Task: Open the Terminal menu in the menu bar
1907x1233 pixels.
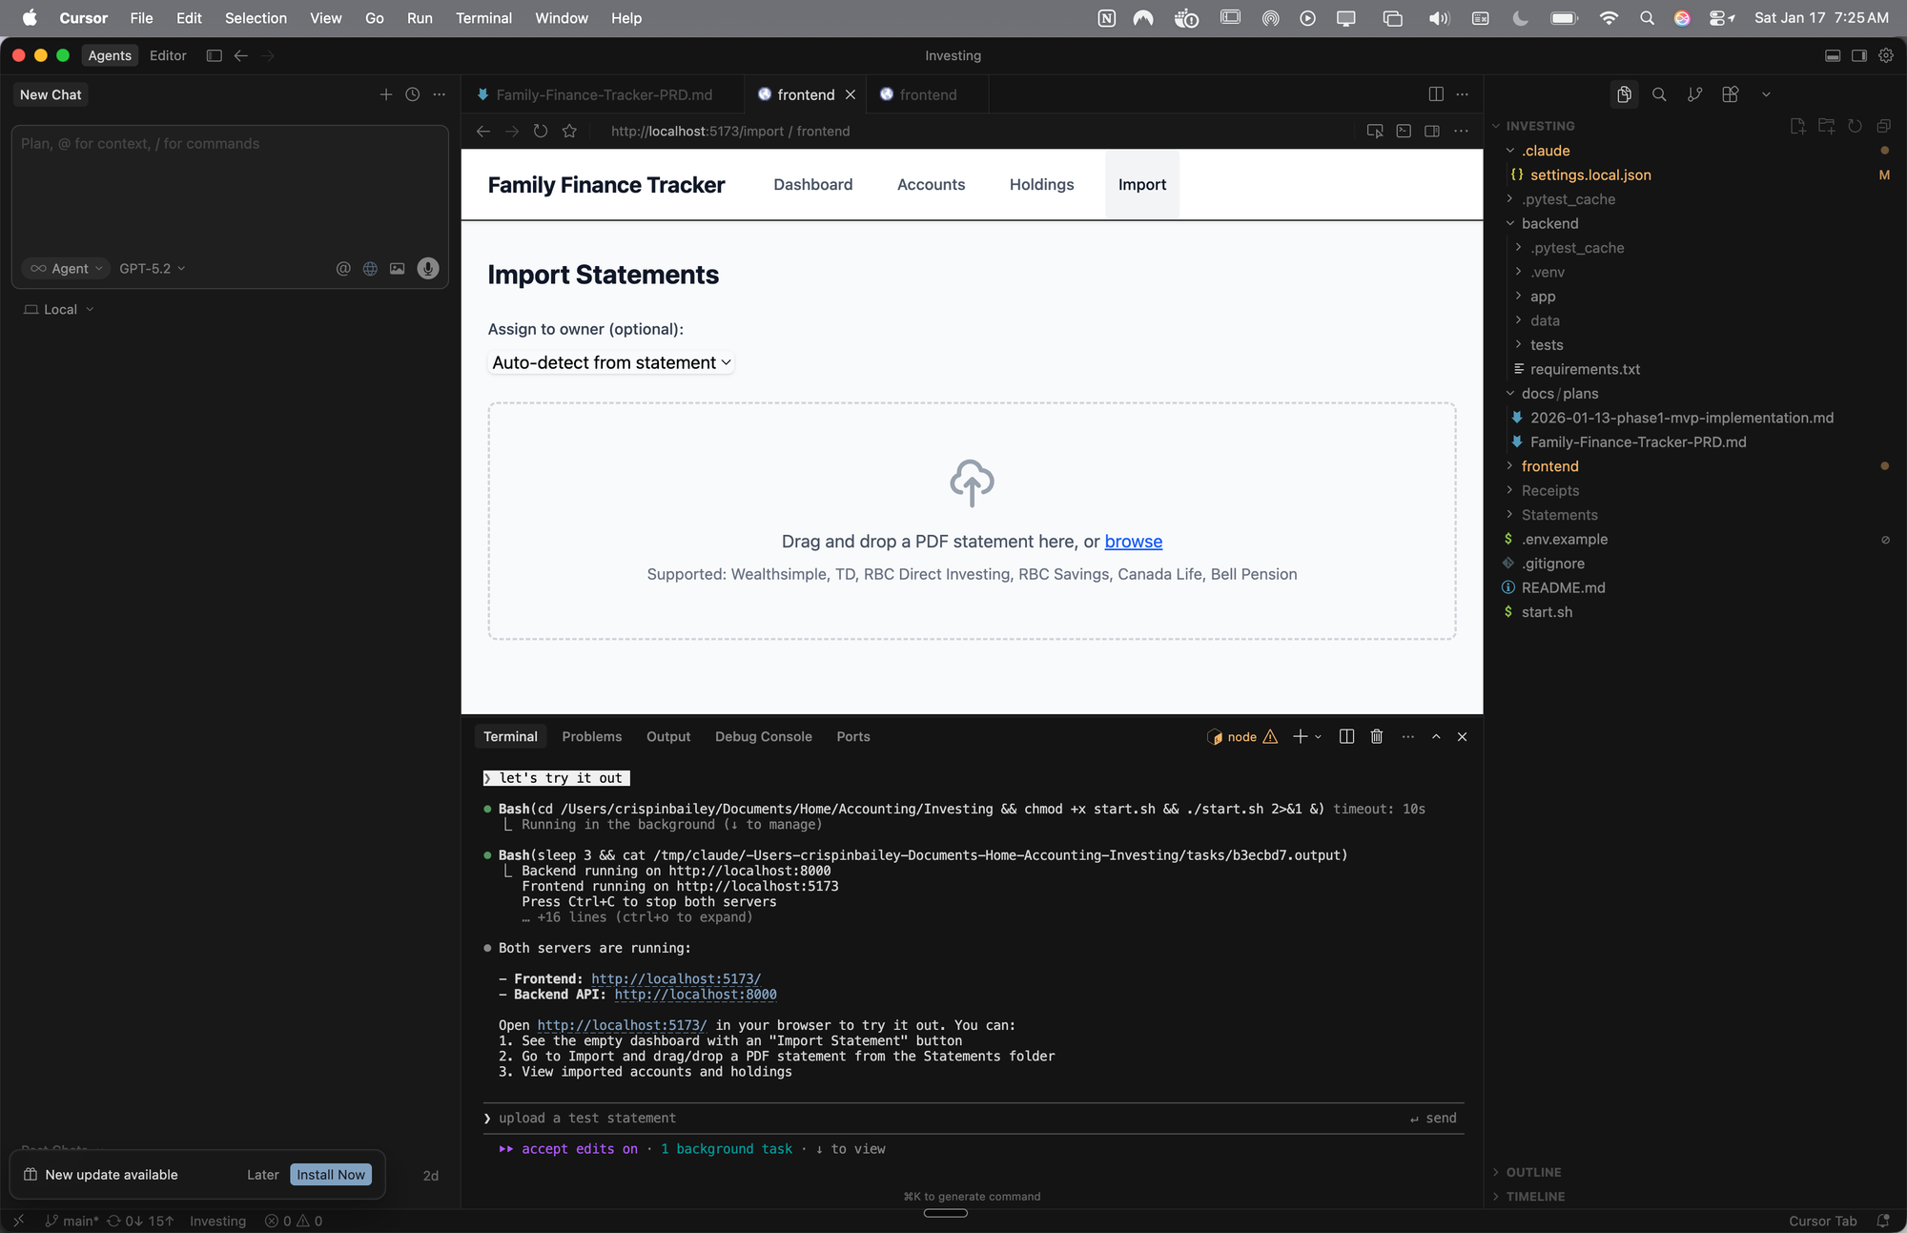Action: pyautogui.click(x=483, y=18)
